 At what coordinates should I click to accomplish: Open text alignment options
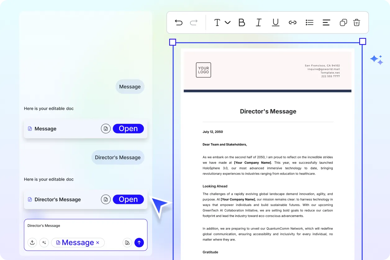pyautogui.click(x=326, y=22)
